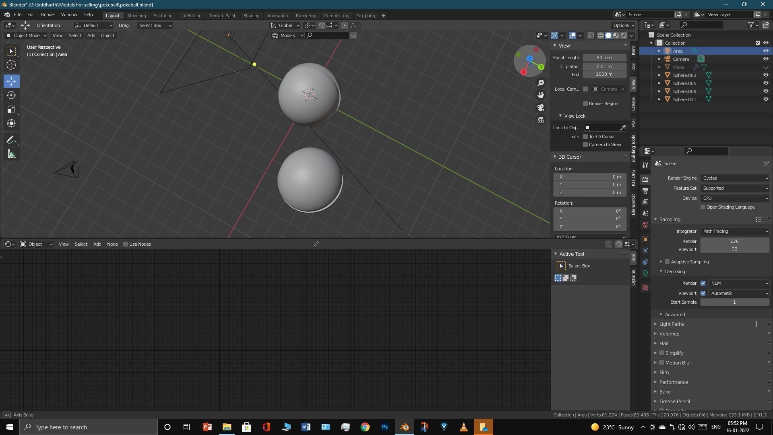Viewport: 773px width, 435px height.
Task: Check Camera to View lock
Action: pos(585,145)
